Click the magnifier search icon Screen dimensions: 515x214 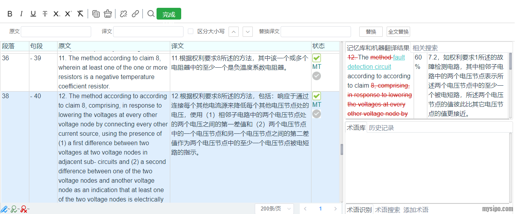pyautogui.click(x=151, y=14)
